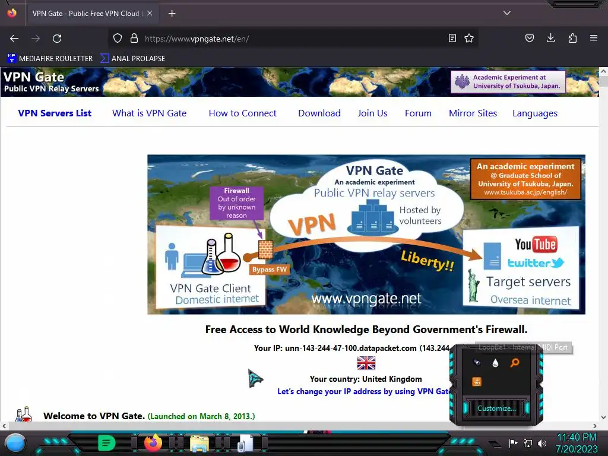
Task: Close the VPN Gate tab
Action: [150, 13]
